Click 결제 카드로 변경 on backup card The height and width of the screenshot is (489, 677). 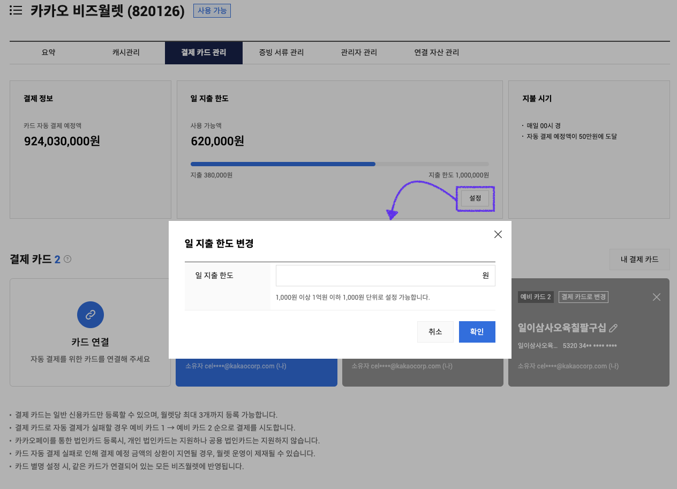coord(583,297)
